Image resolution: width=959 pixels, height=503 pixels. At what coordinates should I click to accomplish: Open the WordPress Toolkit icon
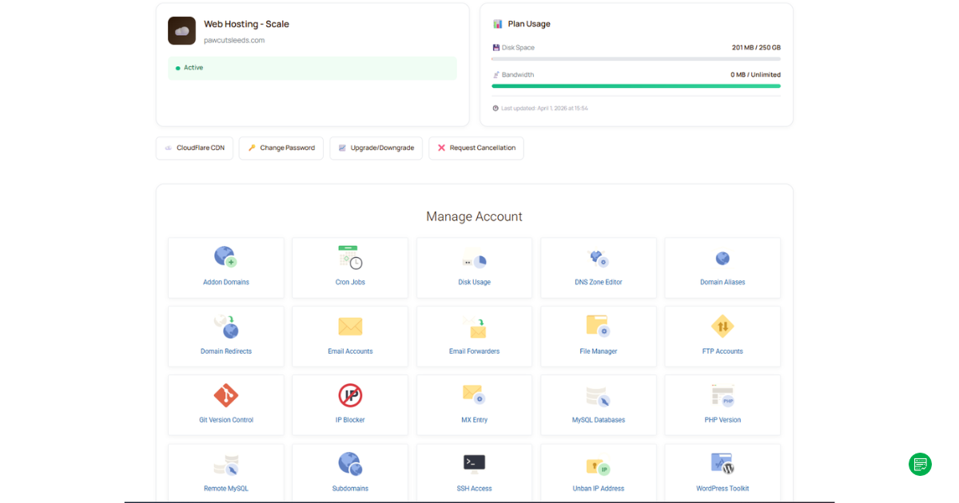[722, 464]
